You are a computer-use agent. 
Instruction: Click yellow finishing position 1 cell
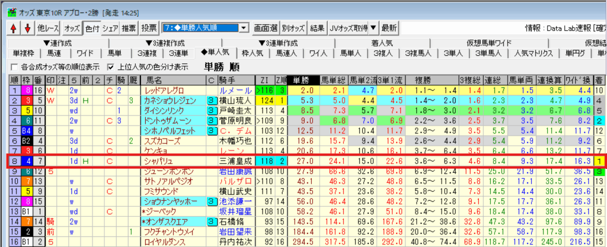(x=599, y=161)
